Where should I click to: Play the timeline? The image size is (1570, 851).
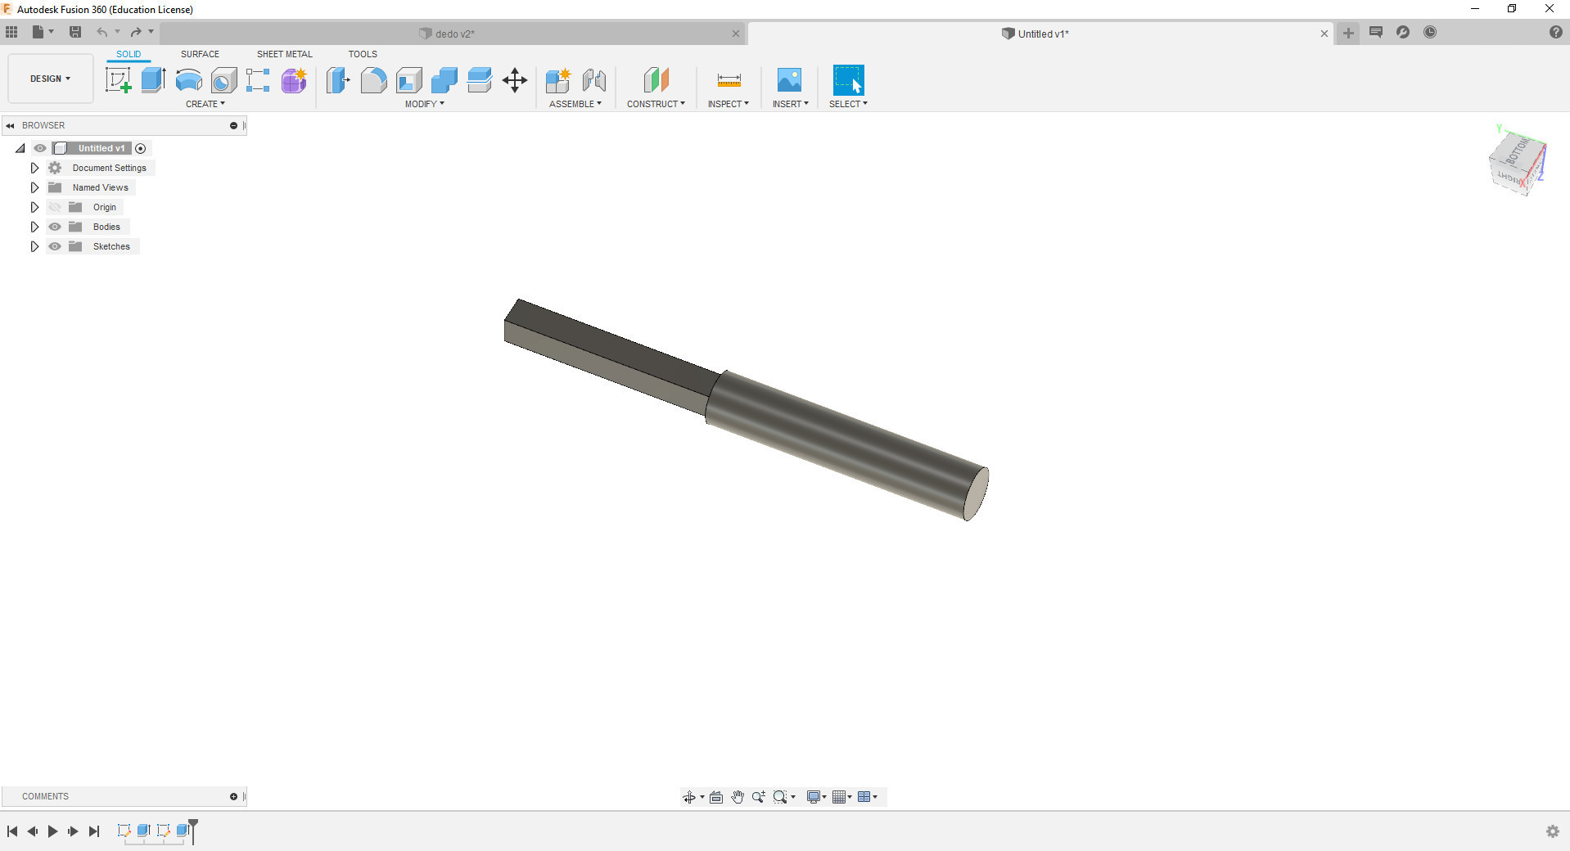pos(52,831)
